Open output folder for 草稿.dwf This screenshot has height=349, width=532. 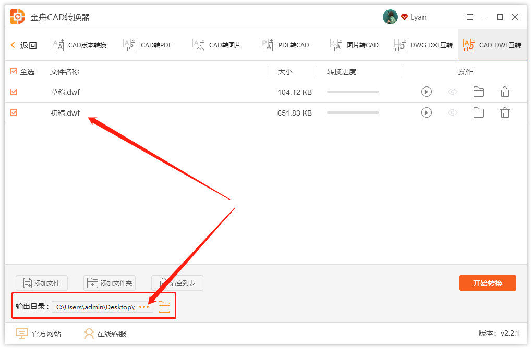[479, 92]
